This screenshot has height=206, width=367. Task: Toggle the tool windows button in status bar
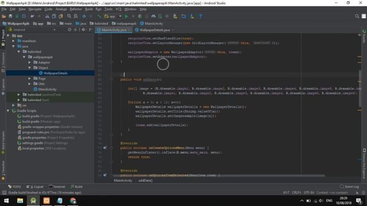pos(4,193)
